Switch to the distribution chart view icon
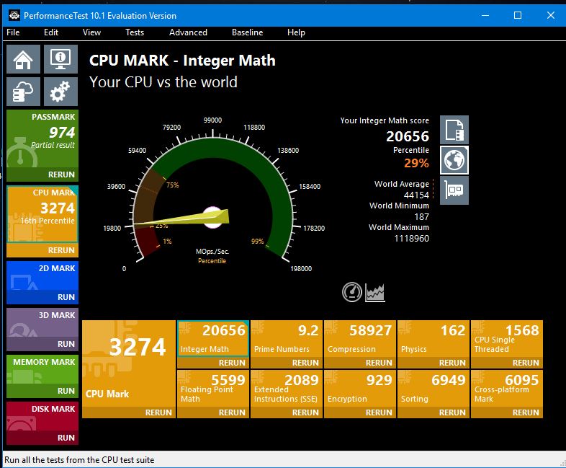The width and height of the screenshot is (566, 468). [x=375, y=292]
